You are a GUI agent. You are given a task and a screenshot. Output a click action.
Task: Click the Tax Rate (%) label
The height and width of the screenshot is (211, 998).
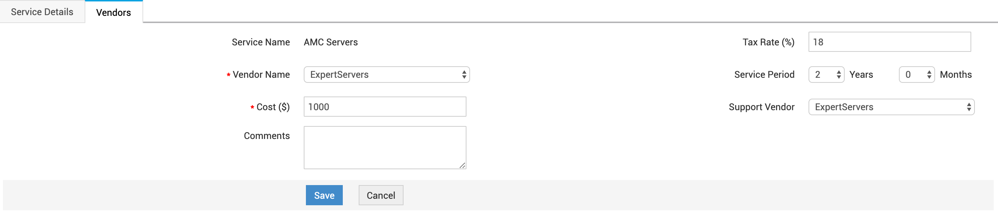point(768,42)
